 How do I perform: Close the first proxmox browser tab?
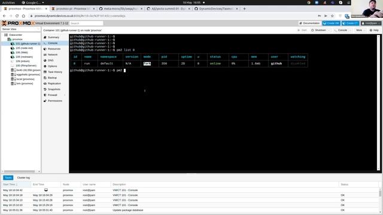[x=46, y=8]
